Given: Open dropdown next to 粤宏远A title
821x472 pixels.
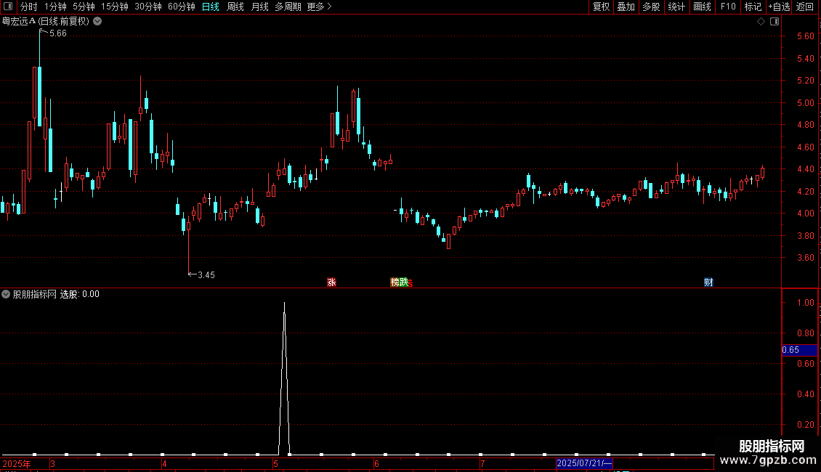Looking at the screenshot, I should point(97,22).
